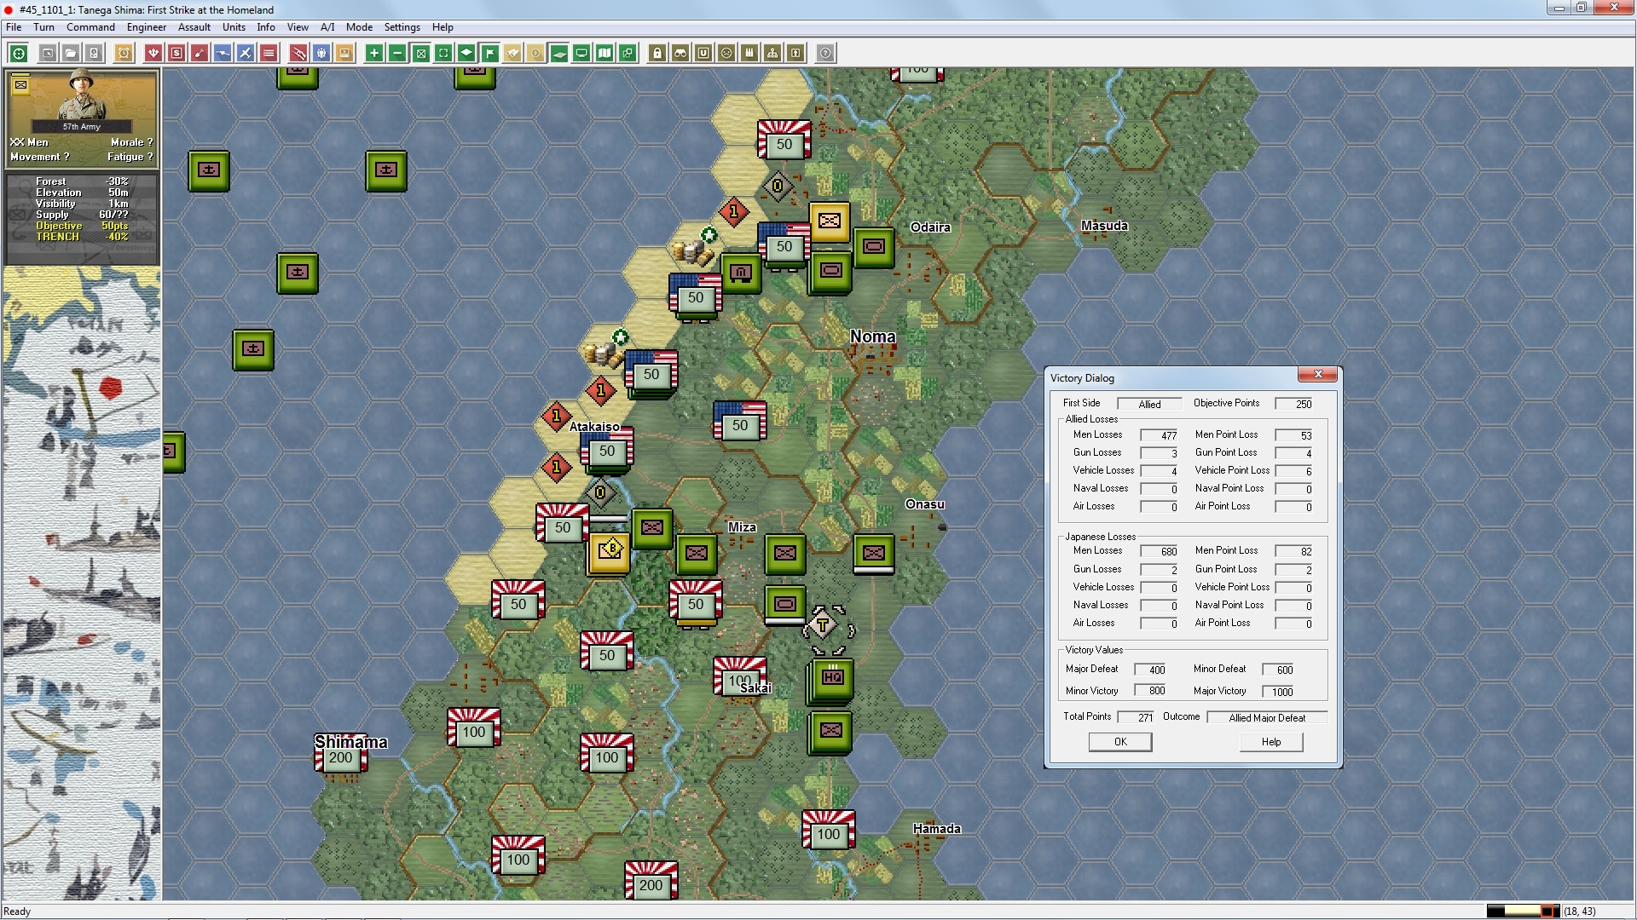Click the padlock toolbar icon
Viewport: 1637px width, 920px height.
657,53
